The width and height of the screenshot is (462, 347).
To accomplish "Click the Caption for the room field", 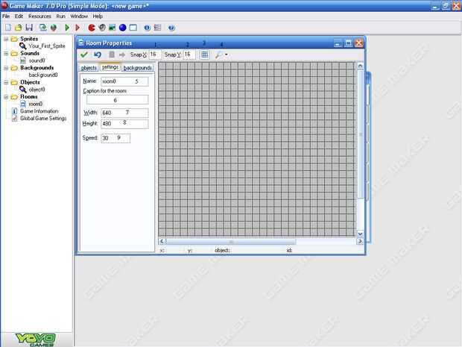I will (118, 100).
